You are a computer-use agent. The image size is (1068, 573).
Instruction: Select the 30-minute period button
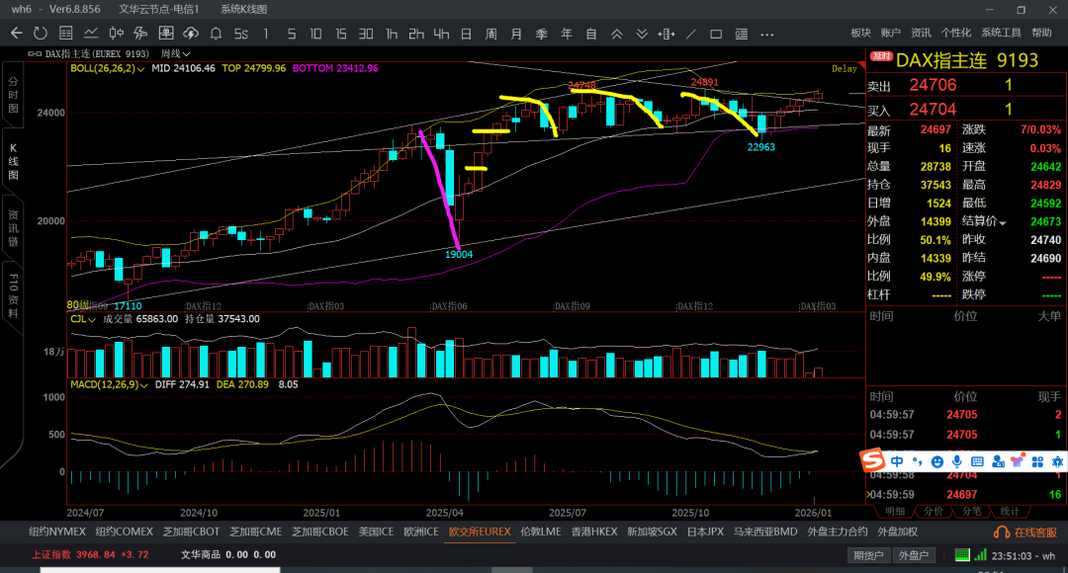367,34
